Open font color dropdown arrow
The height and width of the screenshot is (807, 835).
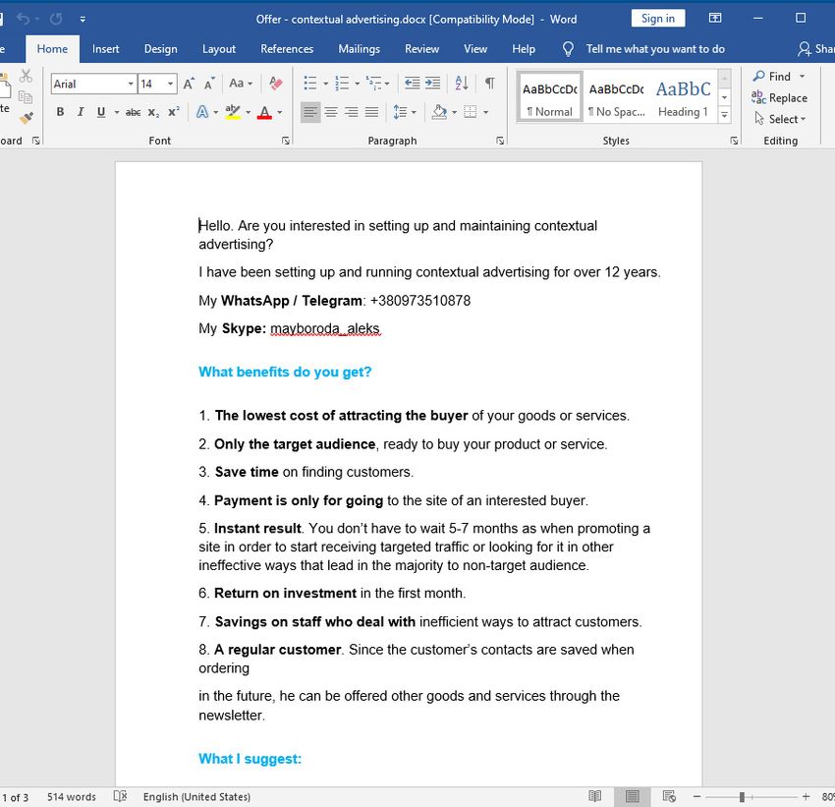coord(280,112)
